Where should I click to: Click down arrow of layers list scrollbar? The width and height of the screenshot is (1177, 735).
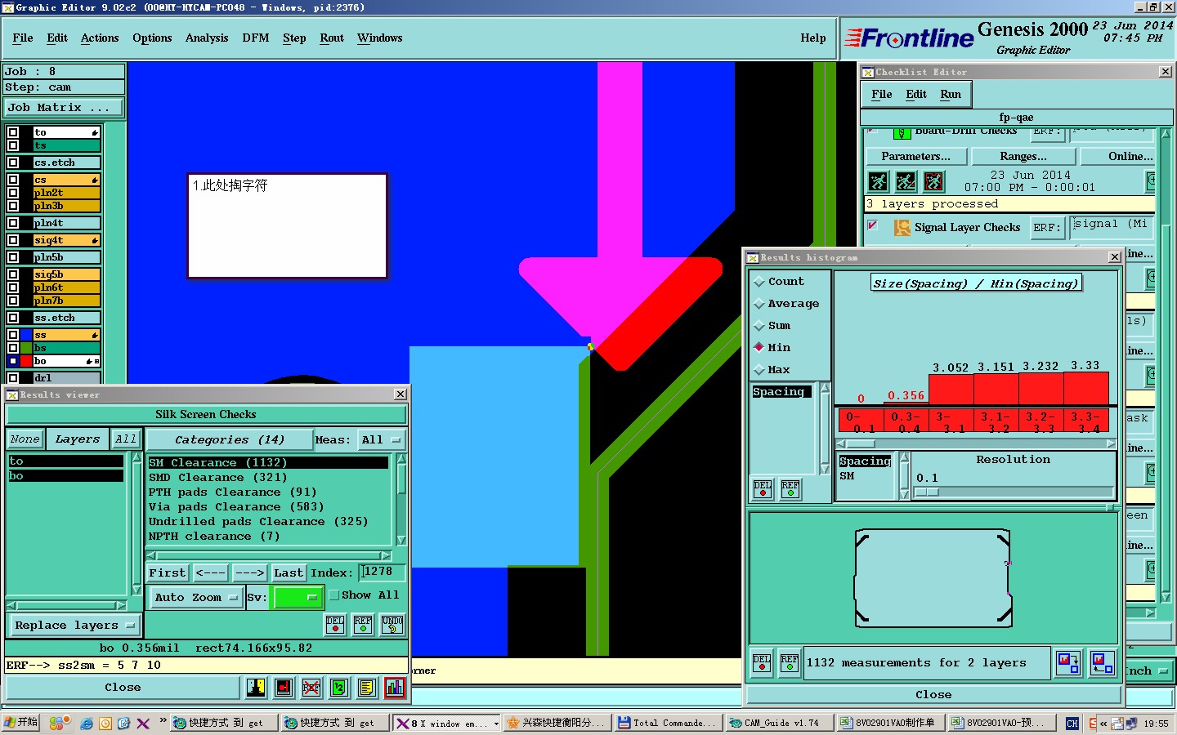point(136,589)
